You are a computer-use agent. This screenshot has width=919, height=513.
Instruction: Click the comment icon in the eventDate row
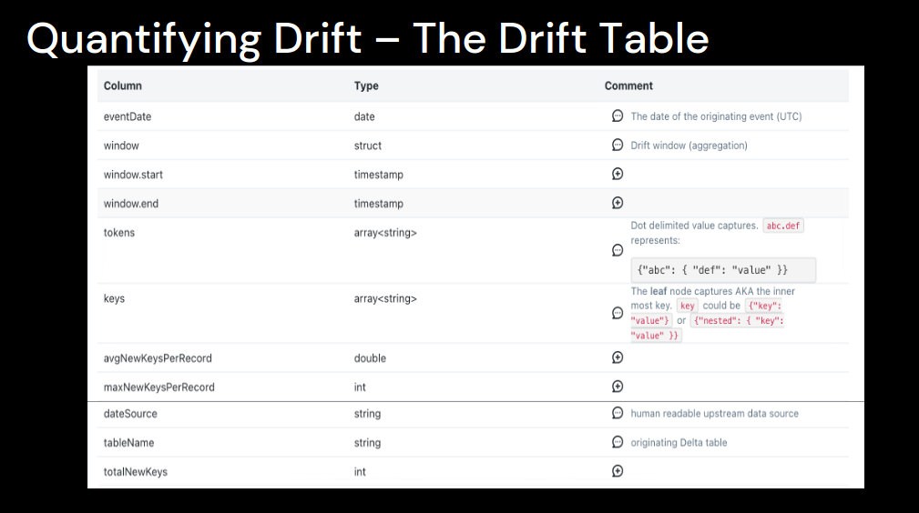click(618, 116)
